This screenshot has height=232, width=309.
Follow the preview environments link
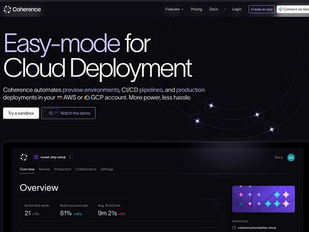(x=91, y=90)
